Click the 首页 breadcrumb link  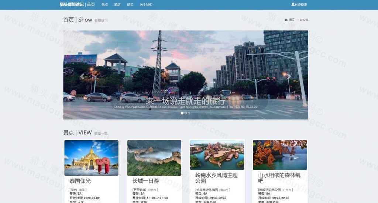(292, 20)
